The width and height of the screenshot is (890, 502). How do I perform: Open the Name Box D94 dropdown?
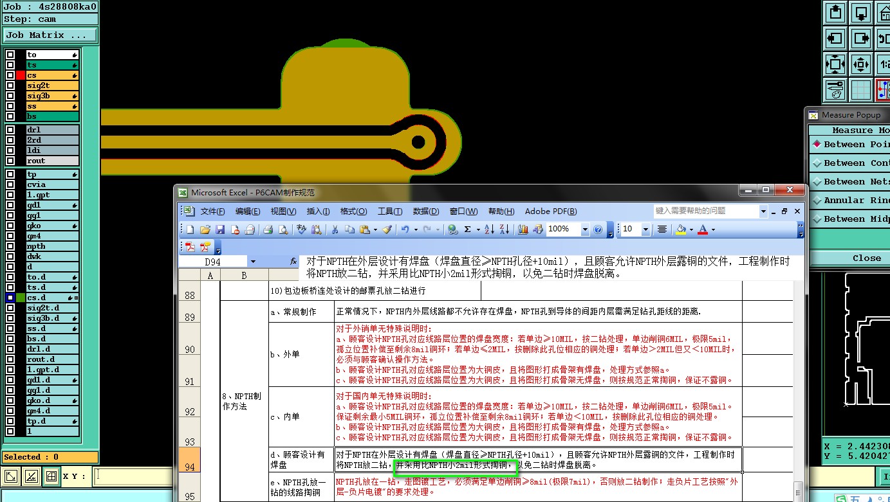pos(253,262)
